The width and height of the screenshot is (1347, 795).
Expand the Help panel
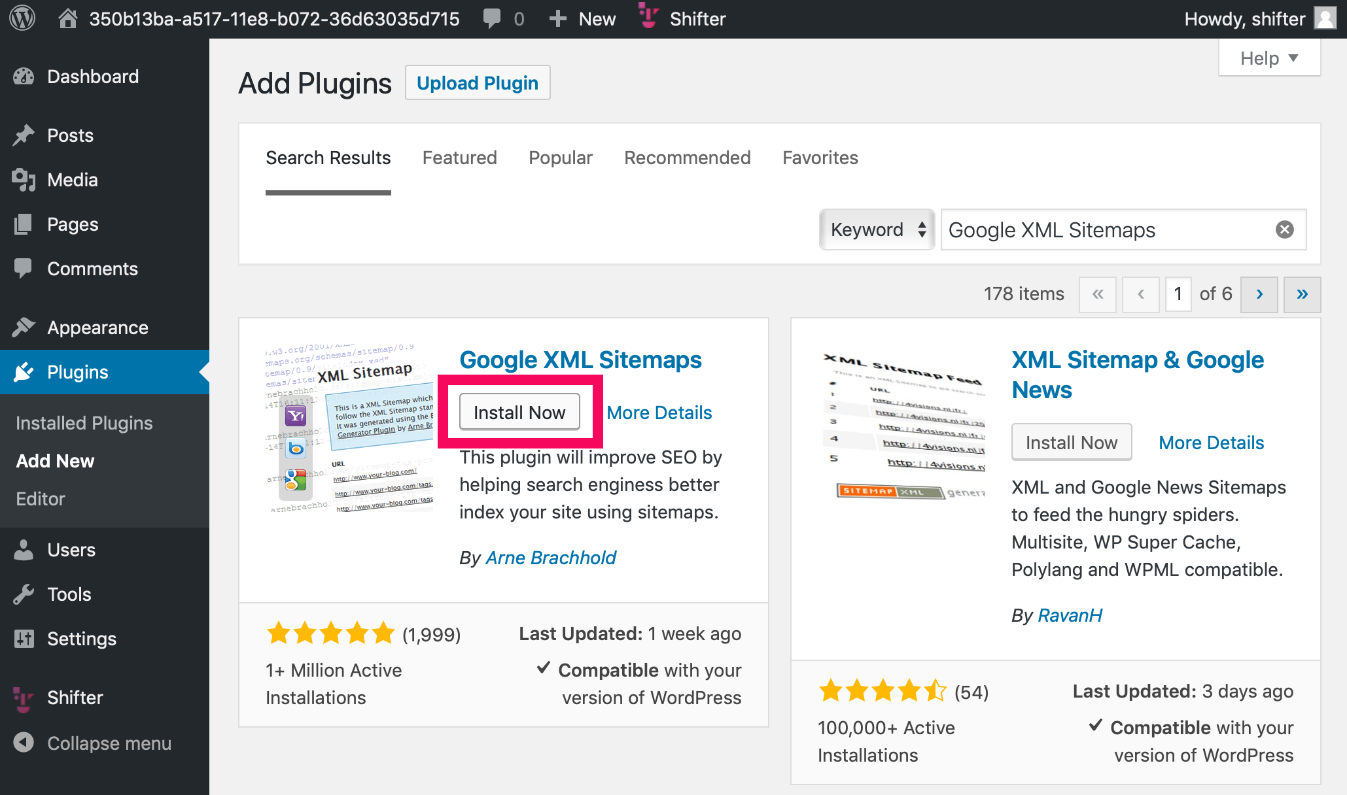tap(1269, 58)
